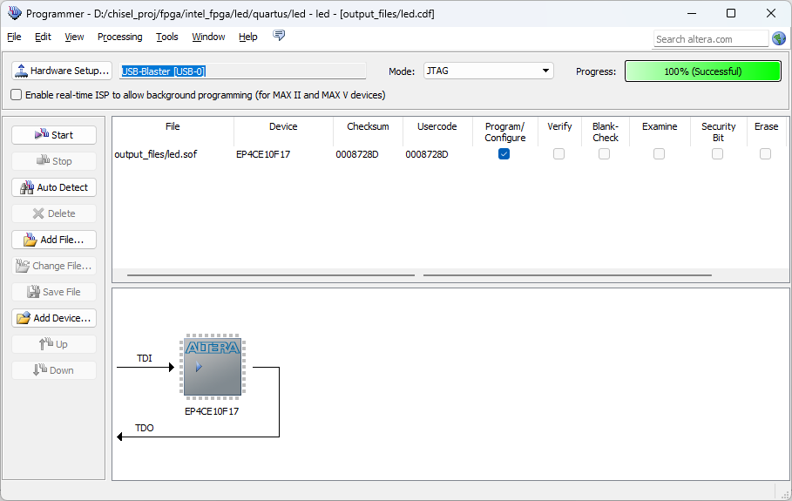
Task: Click the Start programming button
Action: (54, 135)
